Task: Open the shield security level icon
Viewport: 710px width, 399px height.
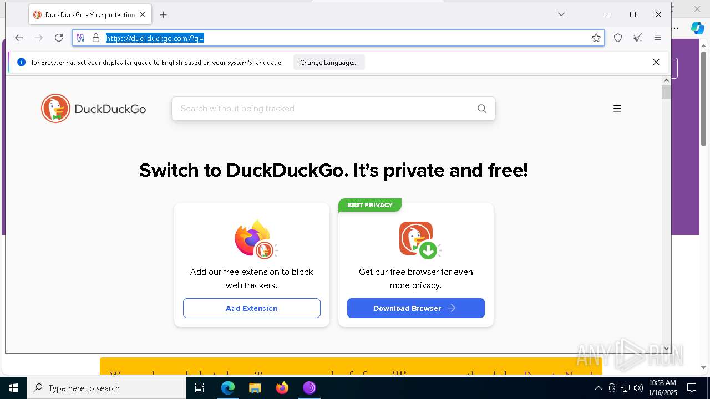Action: point(618,38)
